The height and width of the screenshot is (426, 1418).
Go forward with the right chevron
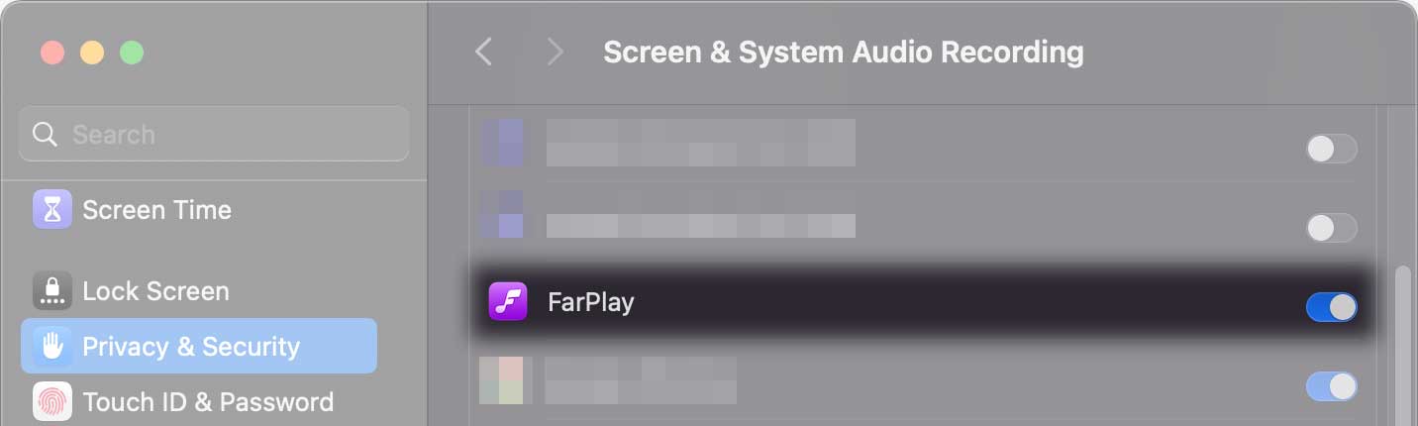tap(555, 53)
